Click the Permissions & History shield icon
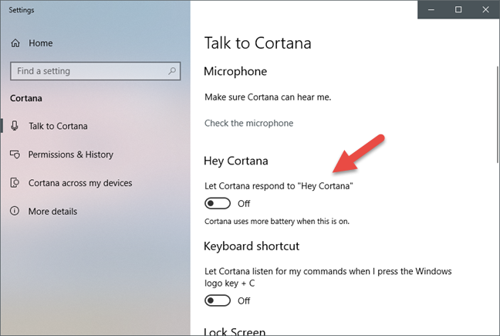 [15, 154]
